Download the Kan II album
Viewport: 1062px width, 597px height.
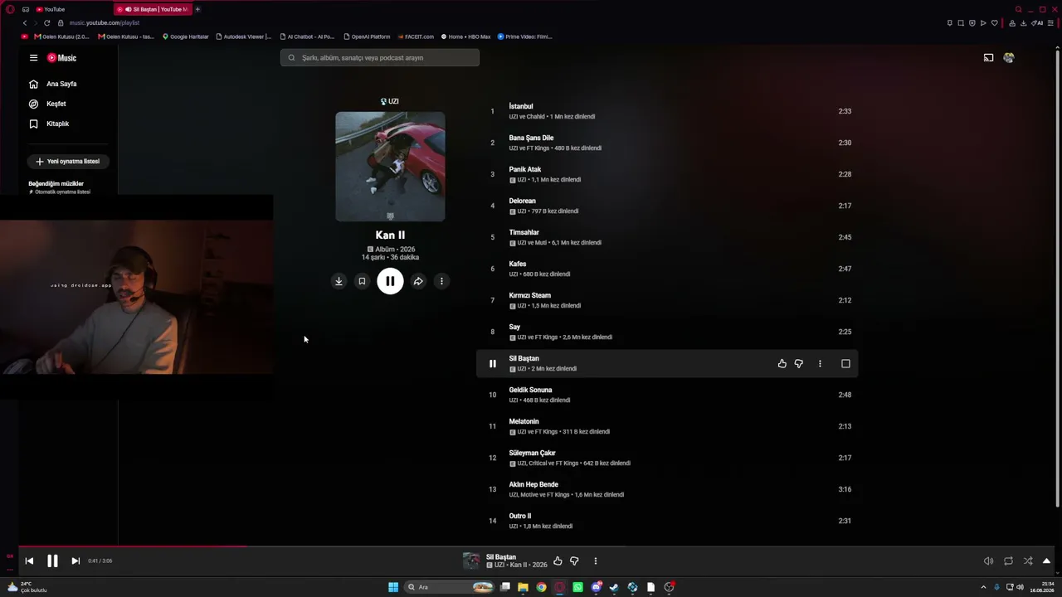click(x=339, y=281)
